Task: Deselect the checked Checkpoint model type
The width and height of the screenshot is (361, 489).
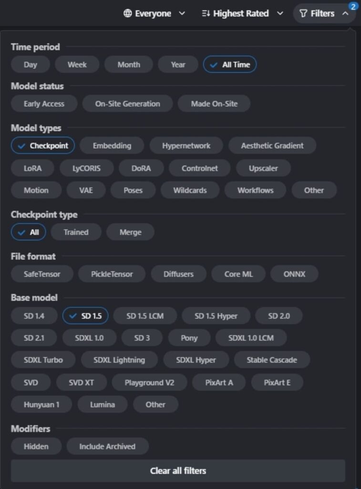Action: (x=43, y=146)
